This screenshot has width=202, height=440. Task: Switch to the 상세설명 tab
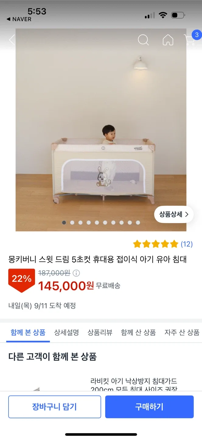pyautogui.click(x=67, y=332)
